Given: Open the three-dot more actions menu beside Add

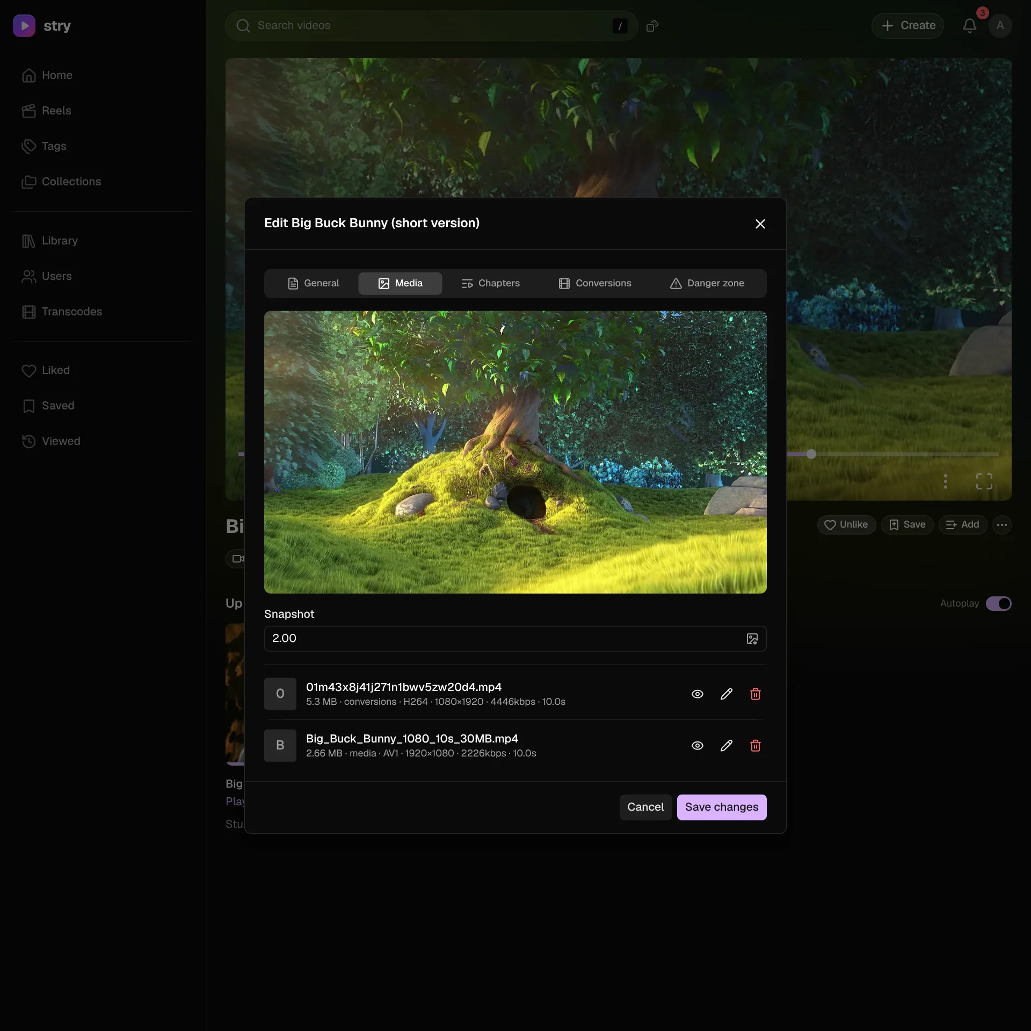Looking at the screenshot, I should [x=1001, y=525].
